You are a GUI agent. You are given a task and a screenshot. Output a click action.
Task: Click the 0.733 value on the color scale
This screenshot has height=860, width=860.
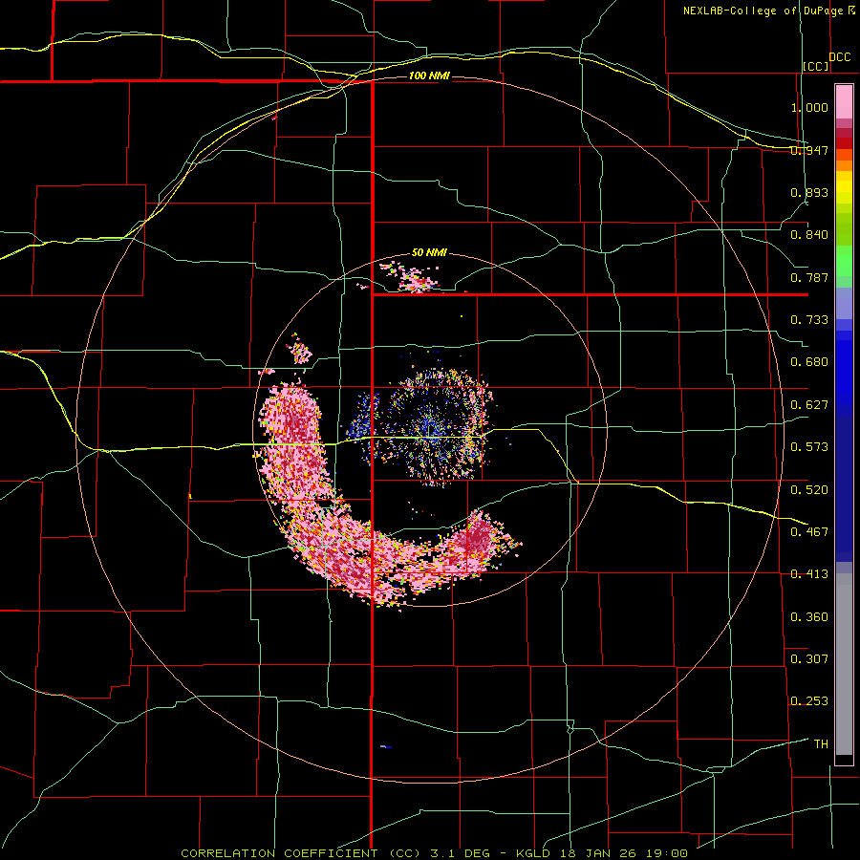pos(809,320)
